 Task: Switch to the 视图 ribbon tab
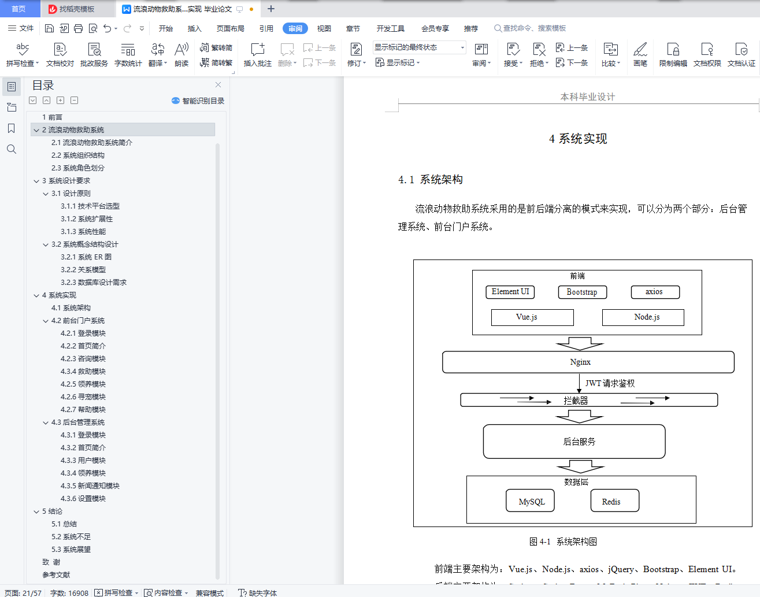tap(324, 28)
